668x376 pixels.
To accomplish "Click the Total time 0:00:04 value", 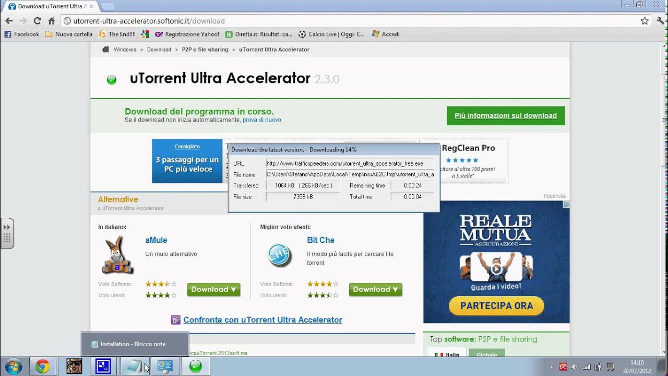I will click(412, 197).
